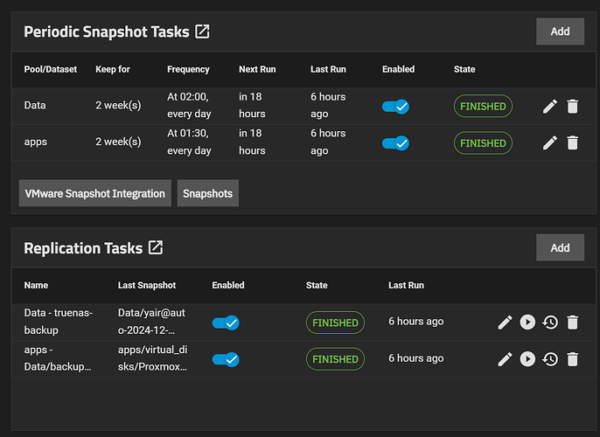Click Last Run header in snapshot tasks
Viewport: 600px width, 437px height.
(x=328, y=69)
